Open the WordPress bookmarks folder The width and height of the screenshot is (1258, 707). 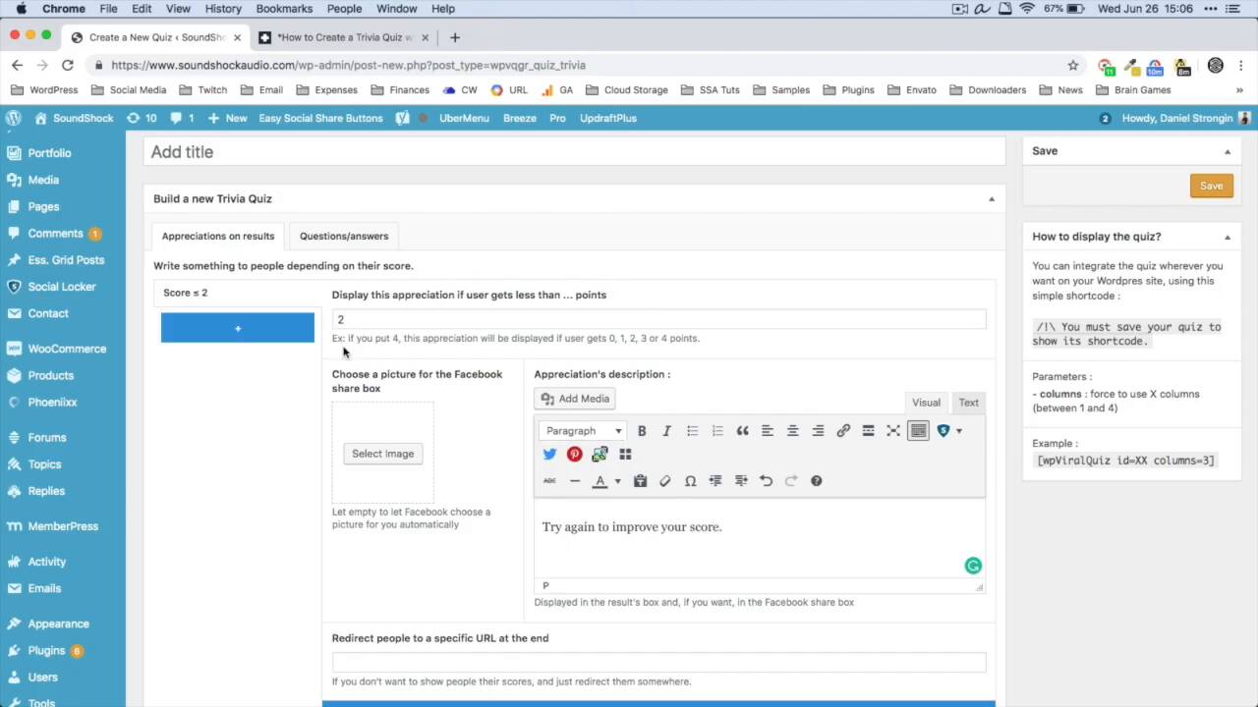44,90
